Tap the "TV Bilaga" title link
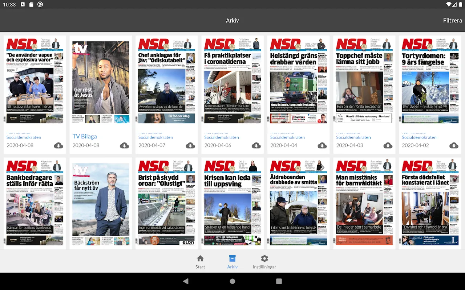 [x=85, y=136]
